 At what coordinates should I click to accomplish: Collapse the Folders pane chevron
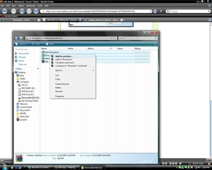pyautogui.click(x=38, y=69)
